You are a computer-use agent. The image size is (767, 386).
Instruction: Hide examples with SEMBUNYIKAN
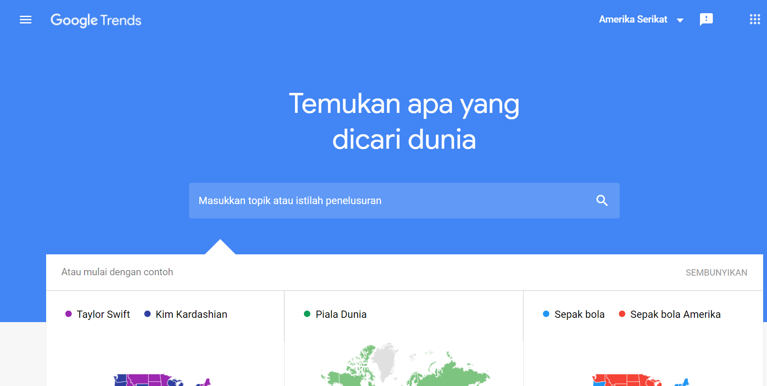pos(716,273)
